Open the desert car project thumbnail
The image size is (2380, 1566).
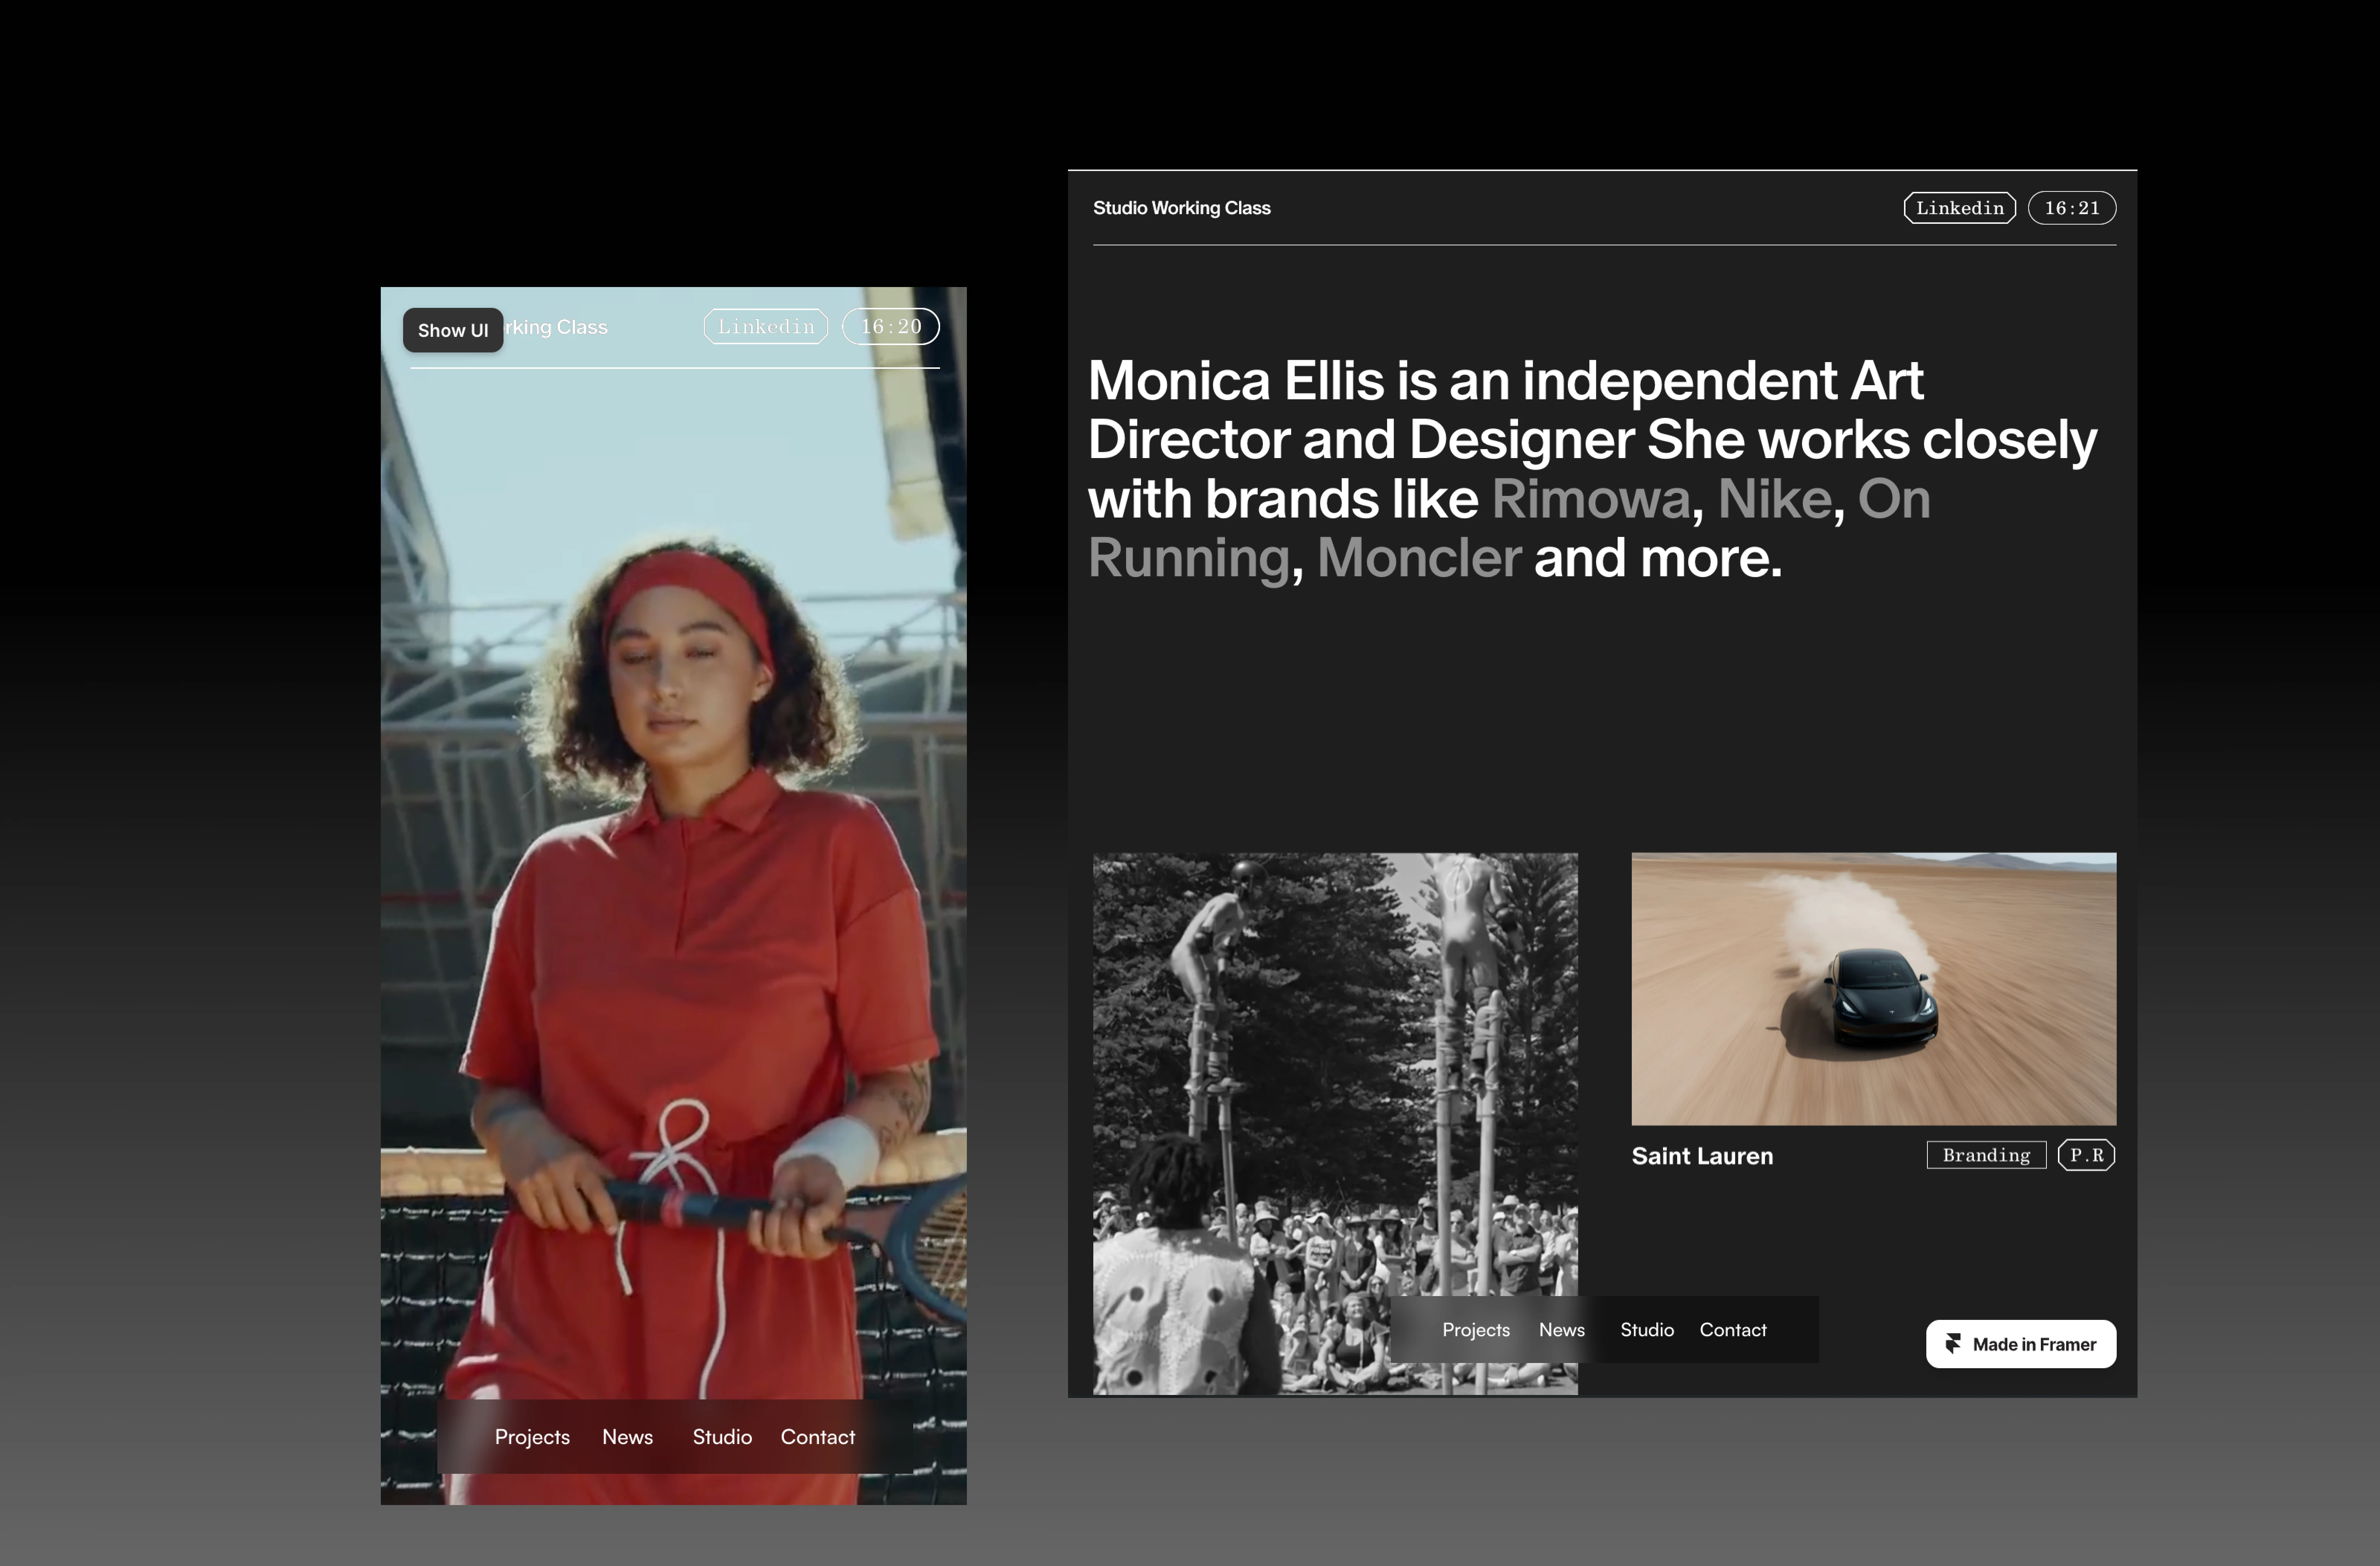point(1873,988)
